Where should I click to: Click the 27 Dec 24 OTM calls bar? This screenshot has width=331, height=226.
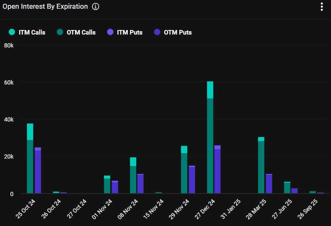point(210,146)
